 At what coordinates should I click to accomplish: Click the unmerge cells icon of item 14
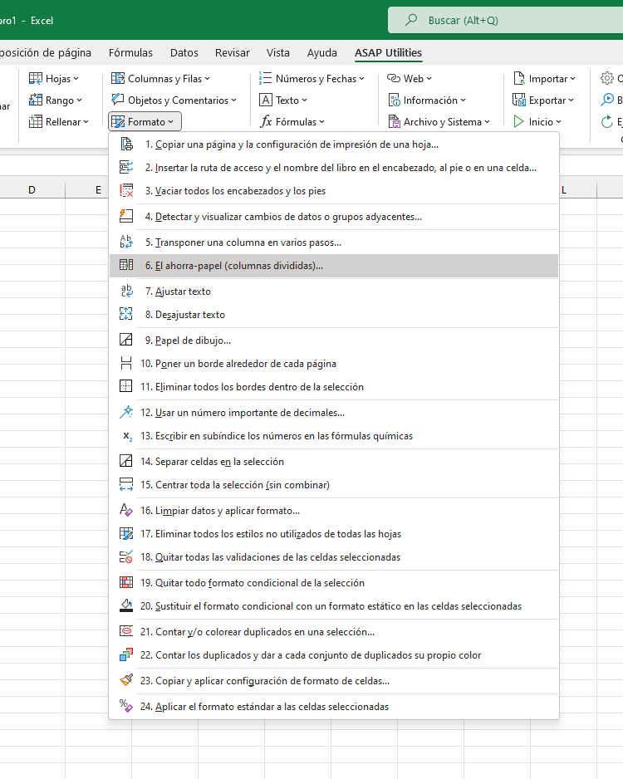click(126, 462)
